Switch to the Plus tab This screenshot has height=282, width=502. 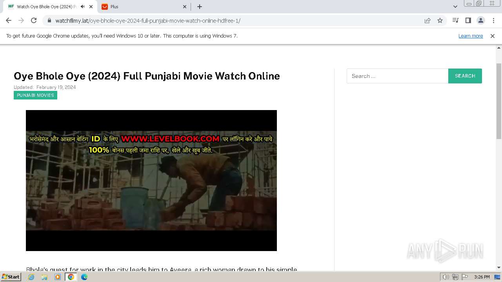click(x=144, y=7)
